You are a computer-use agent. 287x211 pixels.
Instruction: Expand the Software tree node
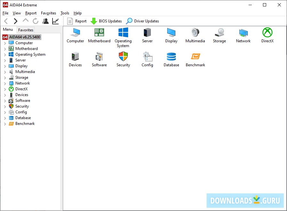pos(5,101)
